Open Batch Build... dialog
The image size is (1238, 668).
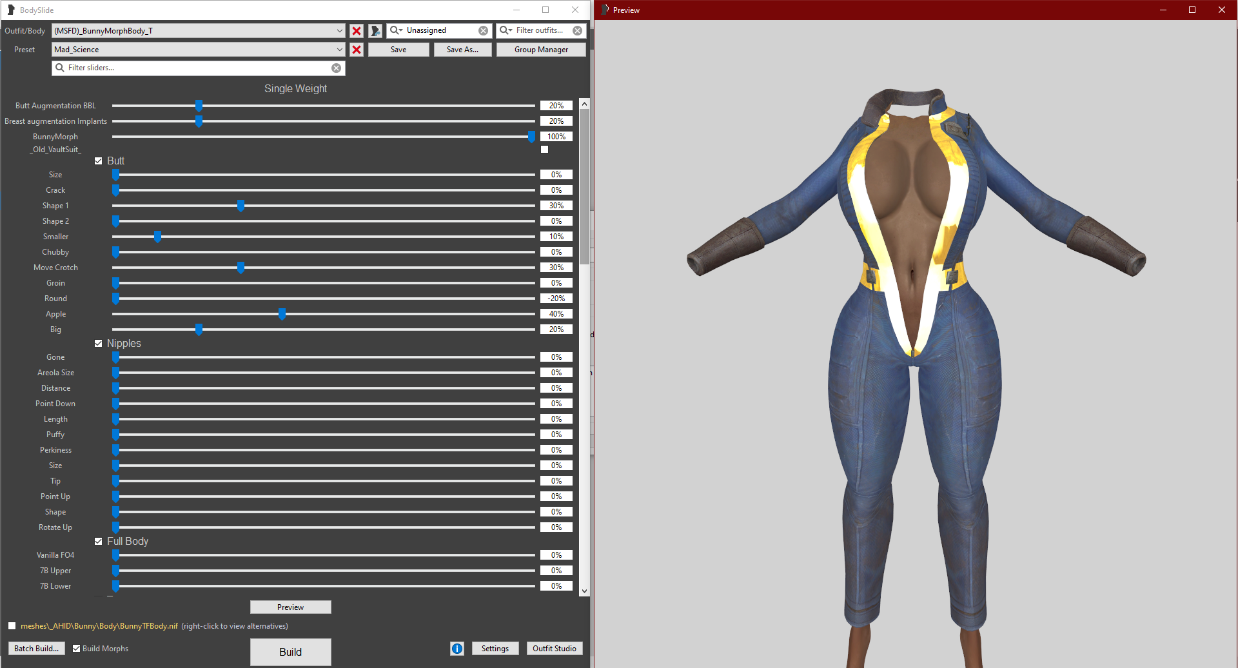click(x=37, y=649)
